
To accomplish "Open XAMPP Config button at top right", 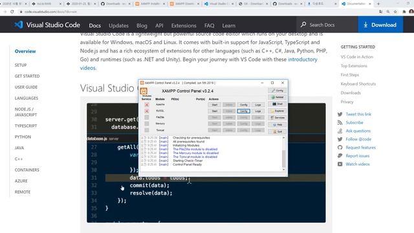I will point(278,91).
